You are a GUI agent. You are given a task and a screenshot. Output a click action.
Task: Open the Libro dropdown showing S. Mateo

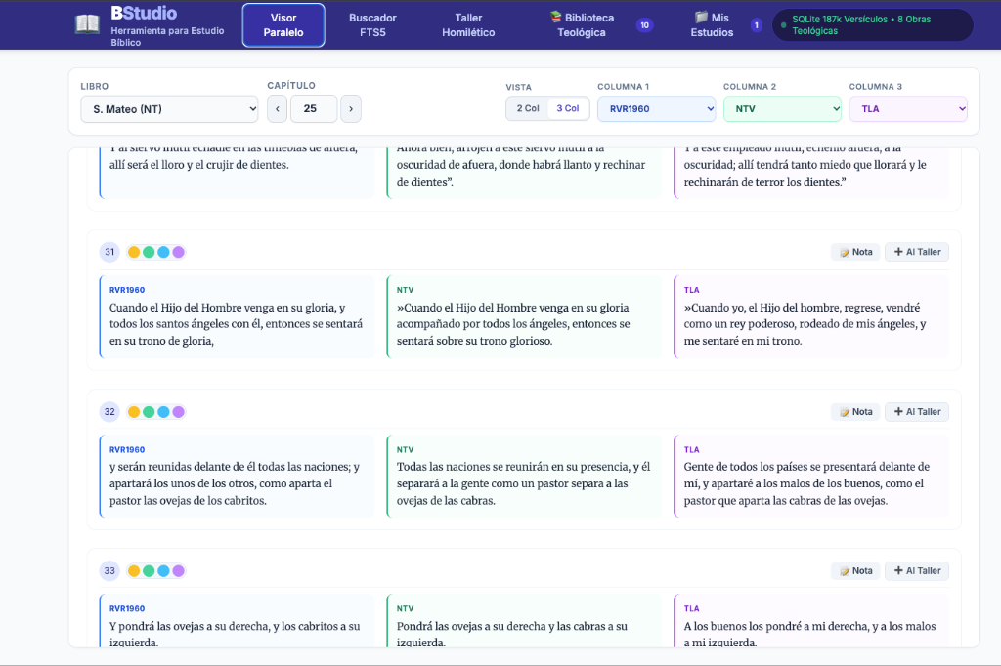(x=169, y=109)
